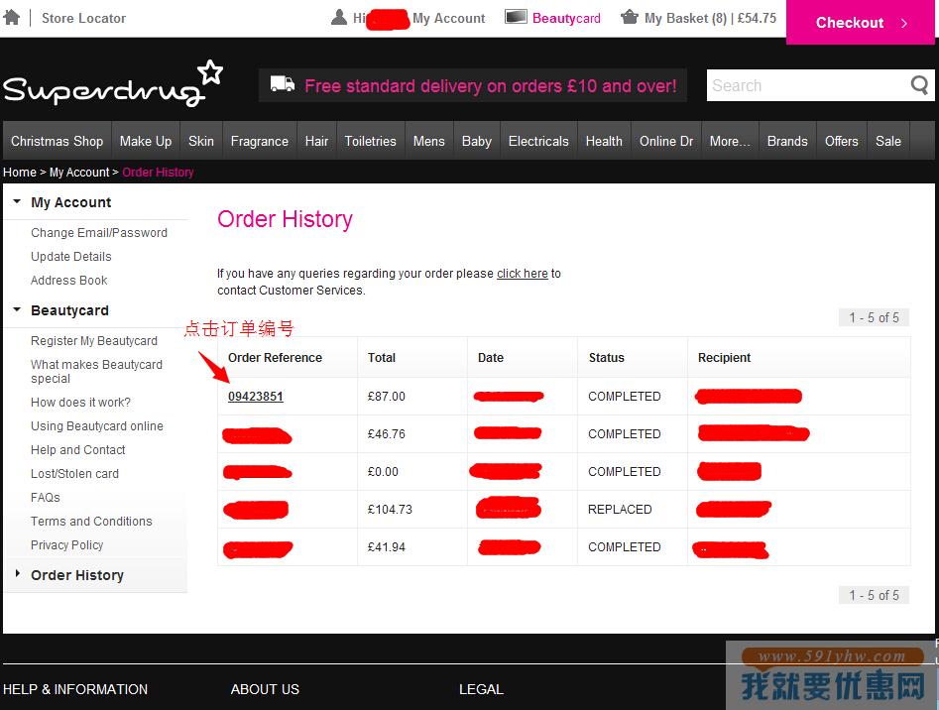Click HELP & INFORMATION footer heading
Image resolution: width=939 pixels, height=710 pixels.
tap(75, 689)
